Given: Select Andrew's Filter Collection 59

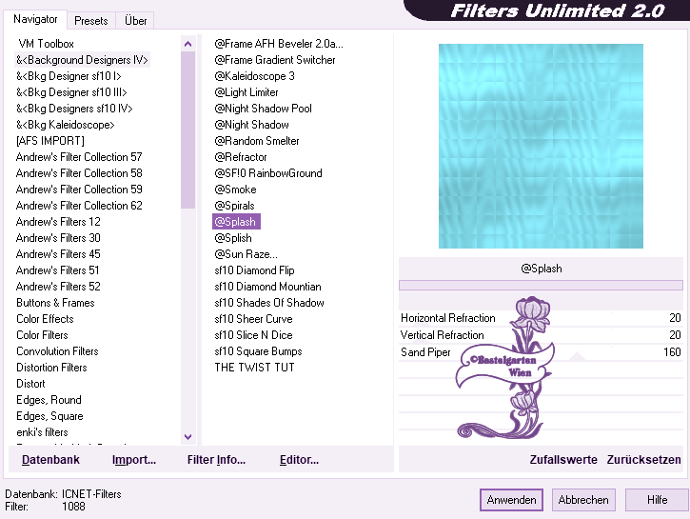Looking at the screenshot, I should pyautogui.click(x=79, y=190).
